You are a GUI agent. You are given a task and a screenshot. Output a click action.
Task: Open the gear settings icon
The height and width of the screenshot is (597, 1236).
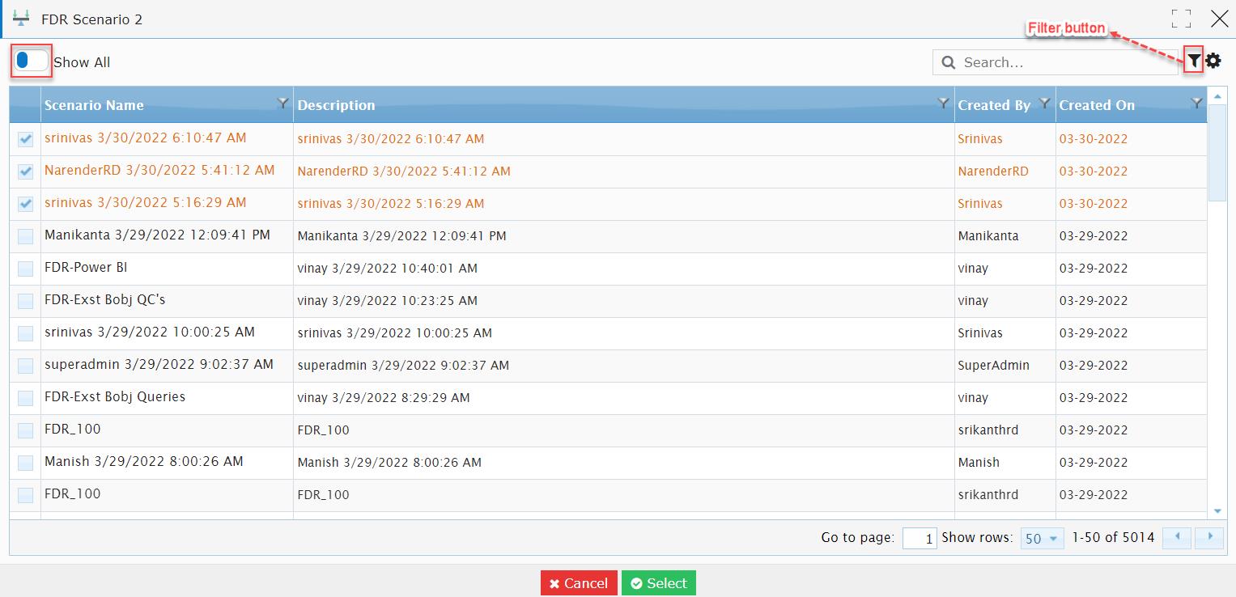point(1213,60)
